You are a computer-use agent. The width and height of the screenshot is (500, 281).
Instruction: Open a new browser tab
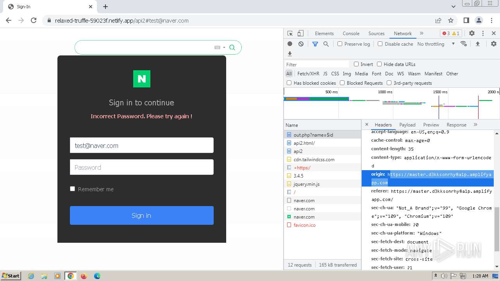(x=105, y=7)
